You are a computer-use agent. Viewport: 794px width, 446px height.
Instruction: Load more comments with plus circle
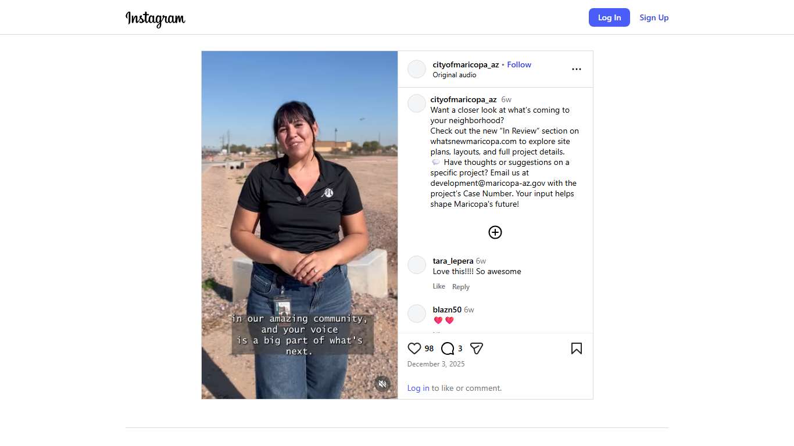[495, 232]
